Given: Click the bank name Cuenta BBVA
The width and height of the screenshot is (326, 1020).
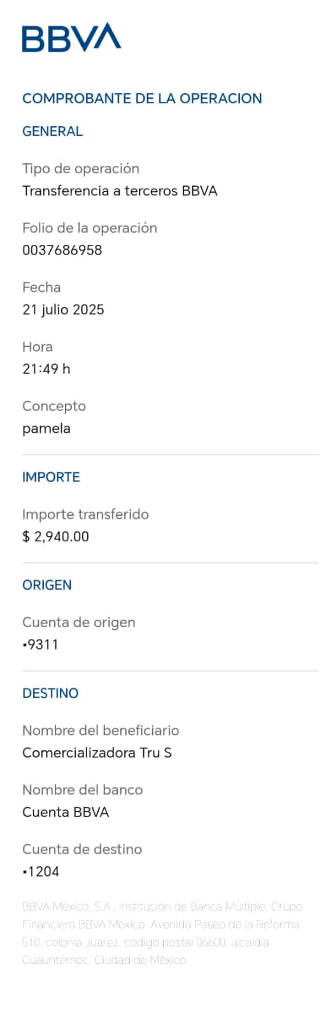Looking at the screenshot, I should (x=66, y=812).
